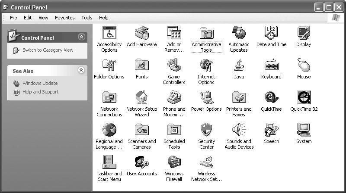Image resolution: width=346 pixels, height=193 pixels.
Task: Open Game Controllers icon
Action: (174, 65)
